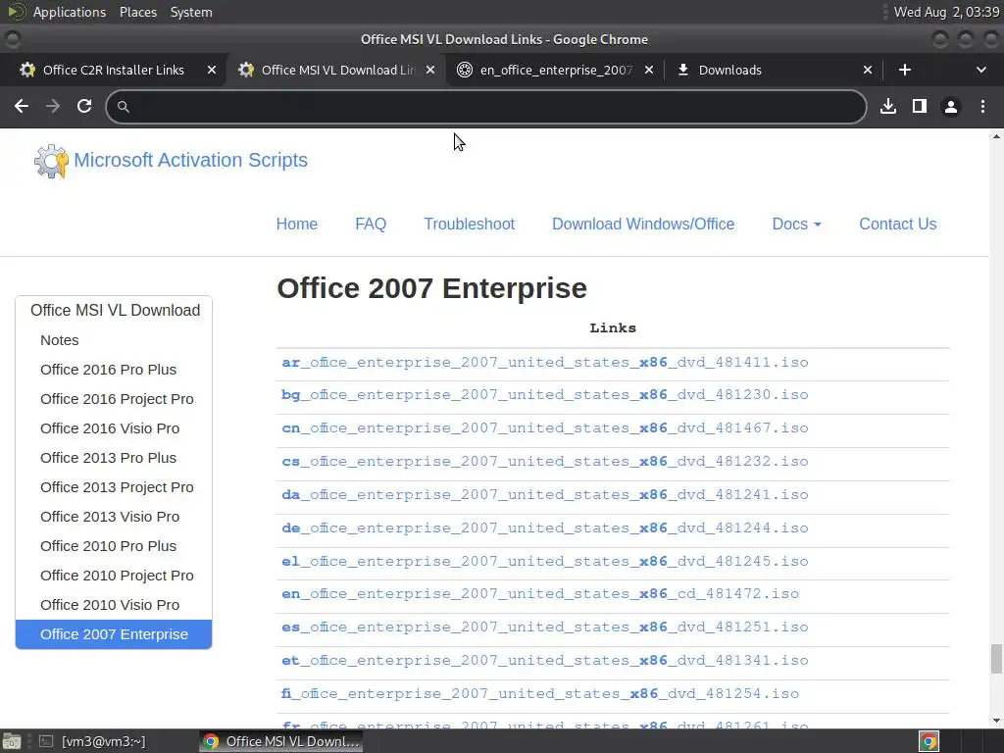Jump to Office 2016 Project Pro section
The width and height of the screenshot is (1004, 753).
pyautogui.click(x=117, y=399)
